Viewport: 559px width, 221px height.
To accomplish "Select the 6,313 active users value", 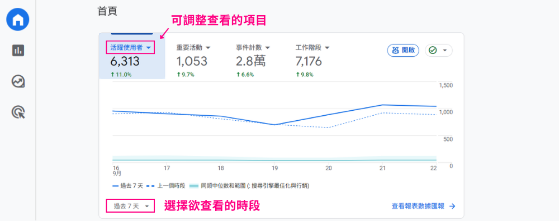I will pyautogui.click(x=125, y=61).
